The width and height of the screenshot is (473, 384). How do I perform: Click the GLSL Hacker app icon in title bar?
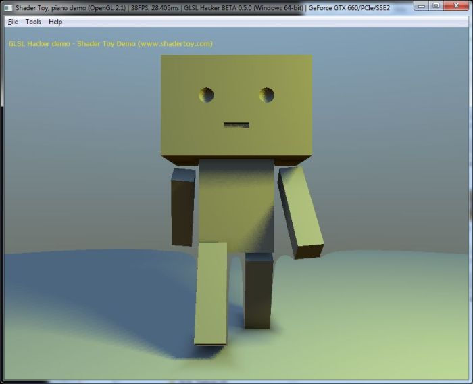click(8, 8)
